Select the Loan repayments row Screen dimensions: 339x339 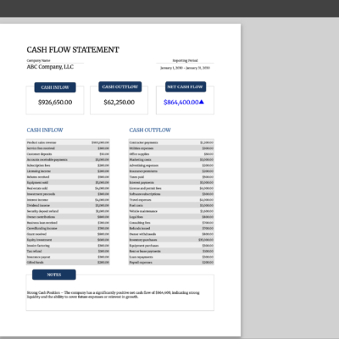point(171,257)
